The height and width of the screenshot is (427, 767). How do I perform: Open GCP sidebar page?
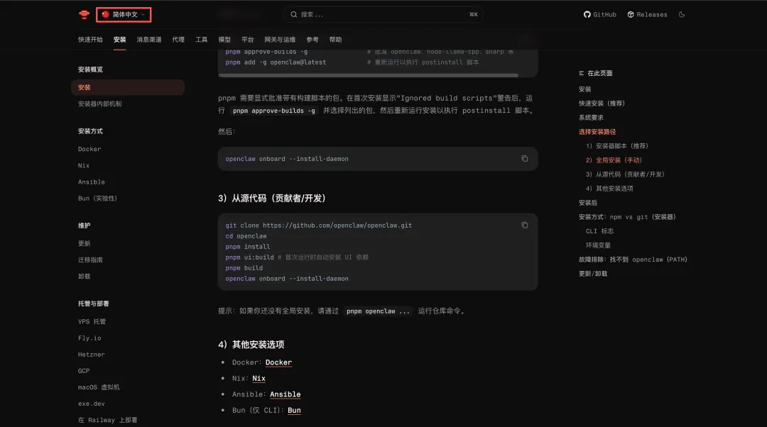coord(84,371)
